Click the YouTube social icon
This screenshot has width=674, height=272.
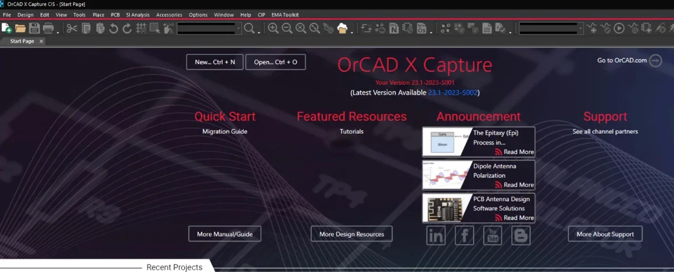tap(493, 235)
